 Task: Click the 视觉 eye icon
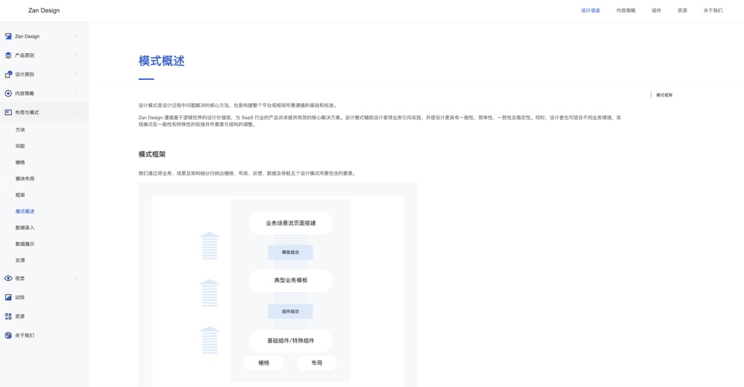tap(8, 278)
